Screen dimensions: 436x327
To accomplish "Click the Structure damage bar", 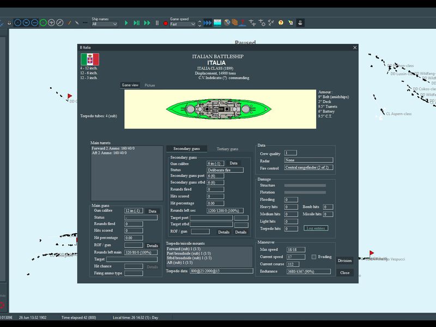I will (x=305, y=185).
